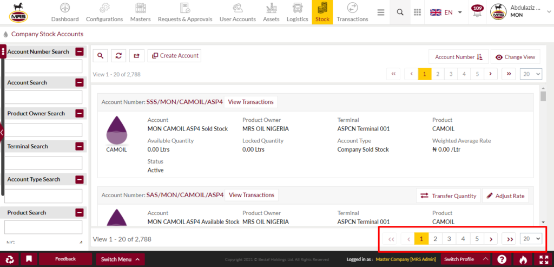Click Account Search input field
This screenshot has height=267, width=554.
[43, 97]
